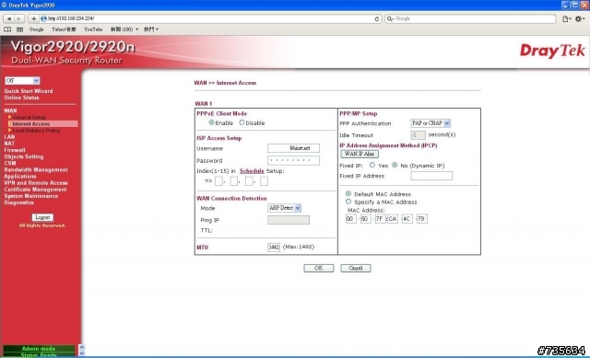The image size is (590, 358).
Task: Open the Yahoo bookmark
Action: pyautogui.click(x=64, y=29)
